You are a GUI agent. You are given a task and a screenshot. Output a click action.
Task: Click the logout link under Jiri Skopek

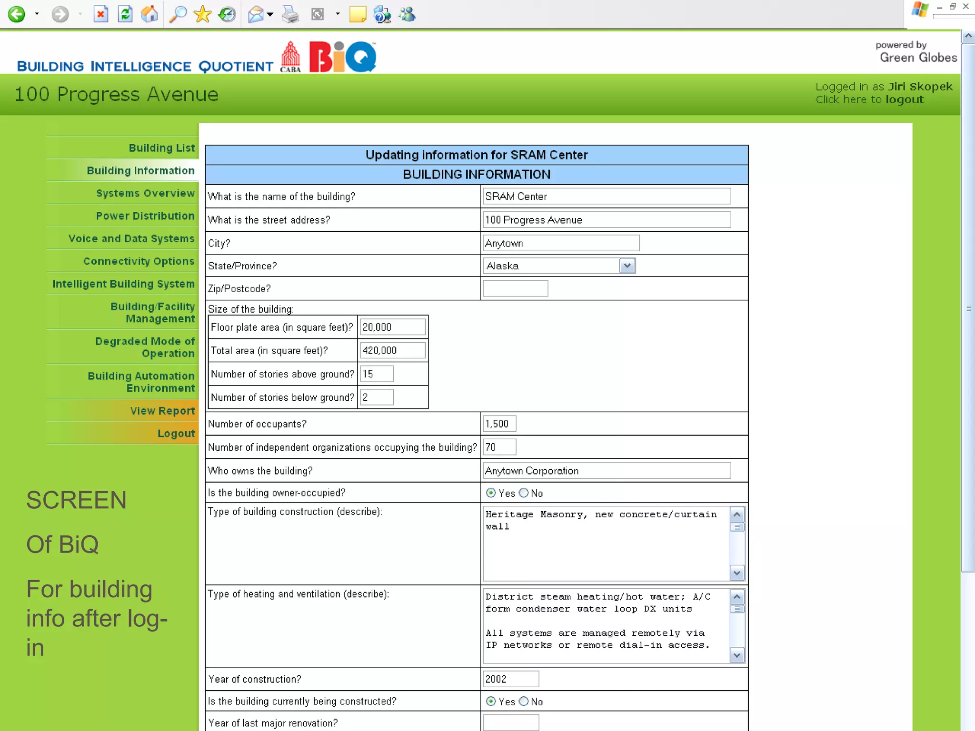pyautogui.click(x=904, y=99)
